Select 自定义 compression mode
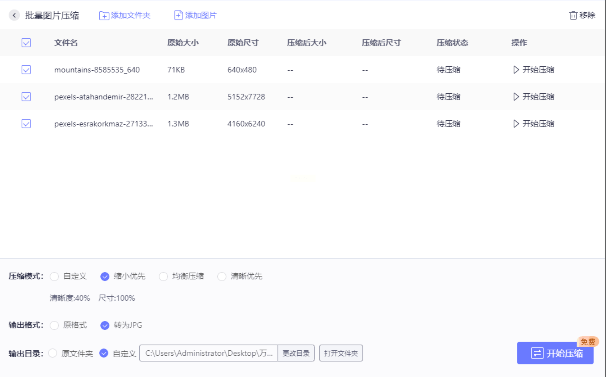 54,276
